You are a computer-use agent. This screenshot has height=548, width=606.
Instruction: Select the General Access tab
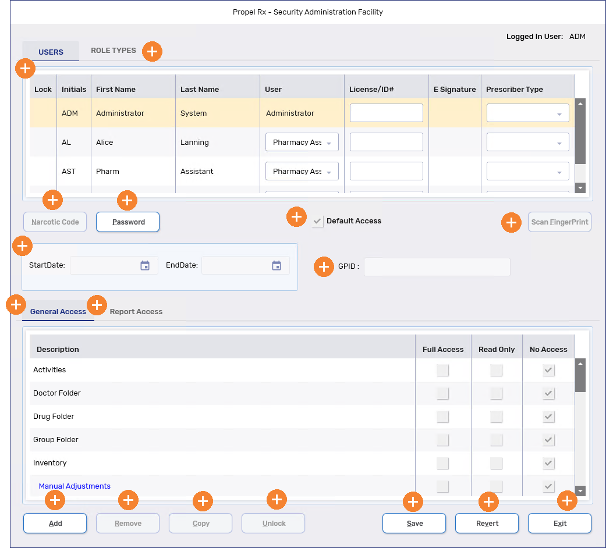click(x=58, y=311)
